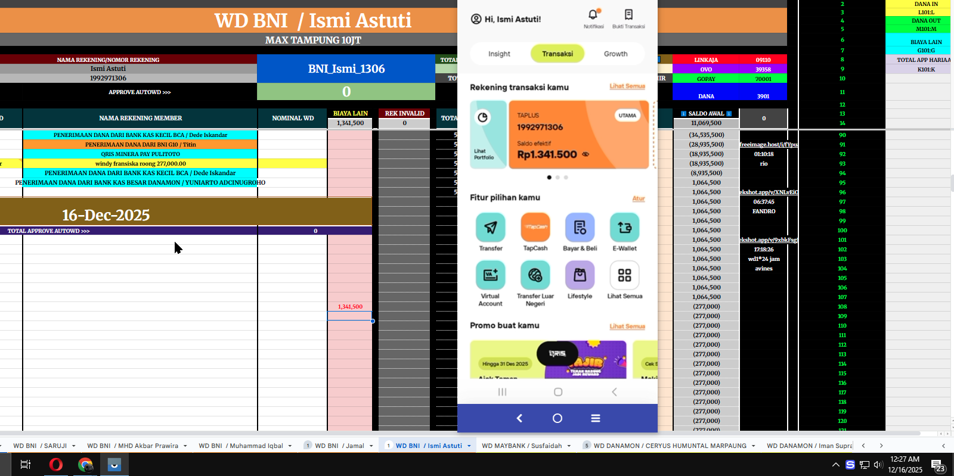Viewport: 954px width, 476px height.
Task: Open the profile icon beside Hi, Ismi Astuti
Action: (x=476, y=19)
